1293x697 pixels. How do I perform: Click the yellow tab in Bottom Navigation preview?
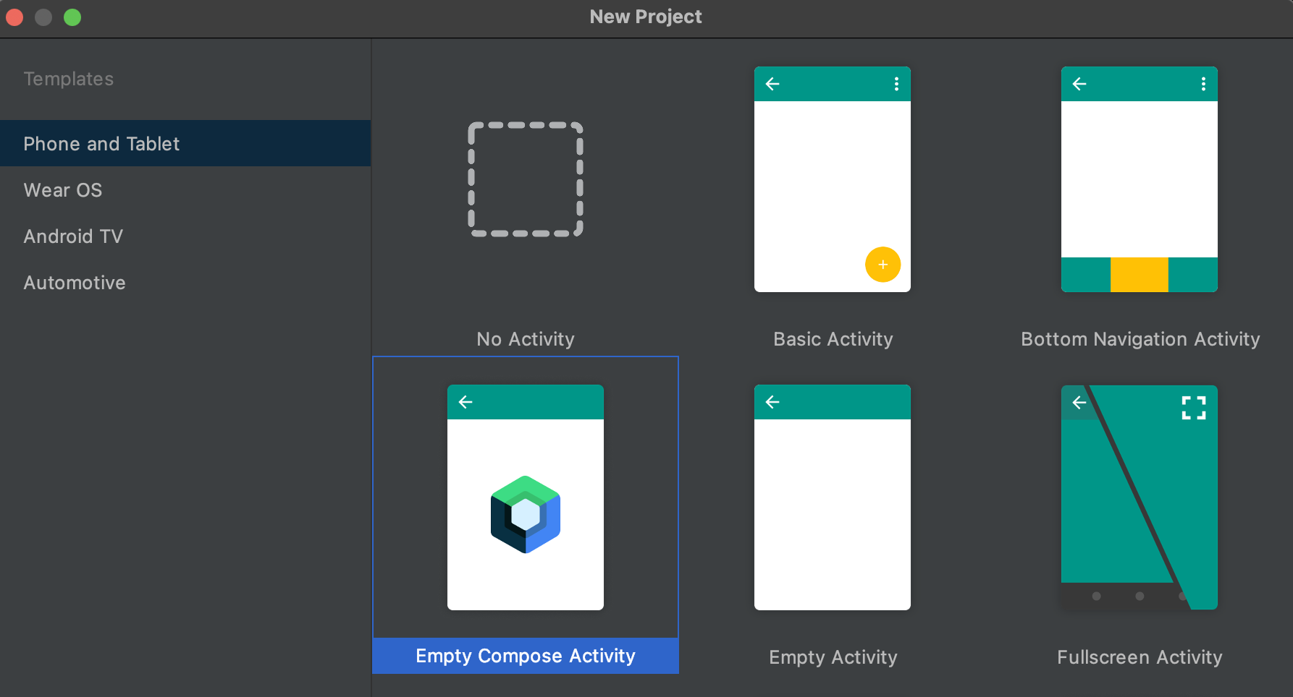(1140, 275)
